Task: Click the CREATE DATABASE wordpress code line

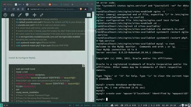Action: coord(30,75)
